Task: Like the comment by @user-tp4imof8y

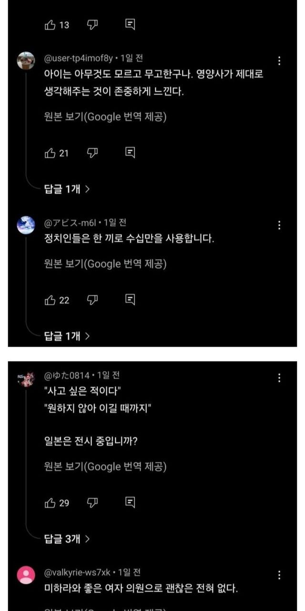Action: click(50, 153)
